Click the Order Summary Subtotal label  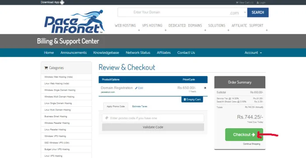[221, 92]
